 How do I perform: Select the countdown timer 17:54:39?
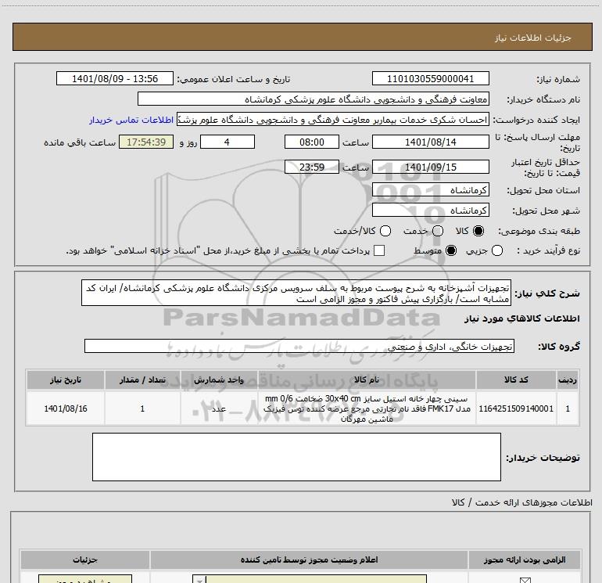(146, 142)
